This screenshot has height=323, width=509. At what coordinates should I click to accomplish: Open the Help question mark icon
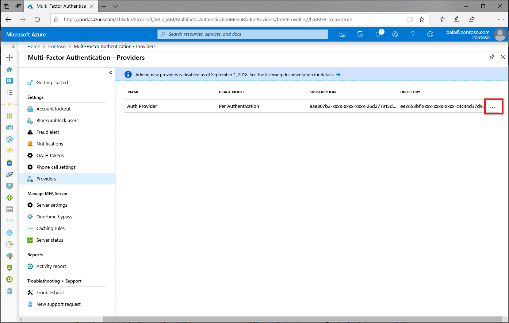tap(413, 34)
